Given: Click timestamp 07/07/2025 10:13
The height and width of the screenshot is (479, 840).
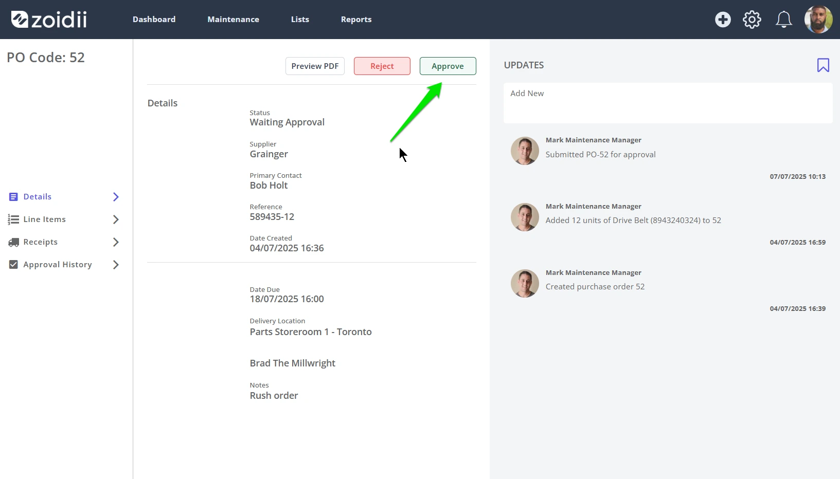Looking at the screenshot, I should [797, 177].
